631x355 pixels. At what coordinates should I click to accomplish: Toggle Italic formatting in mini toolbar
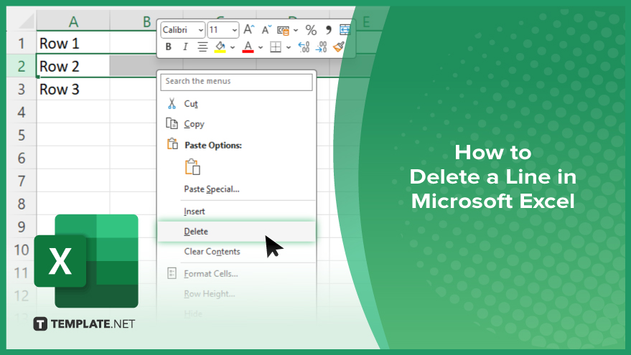185,47
